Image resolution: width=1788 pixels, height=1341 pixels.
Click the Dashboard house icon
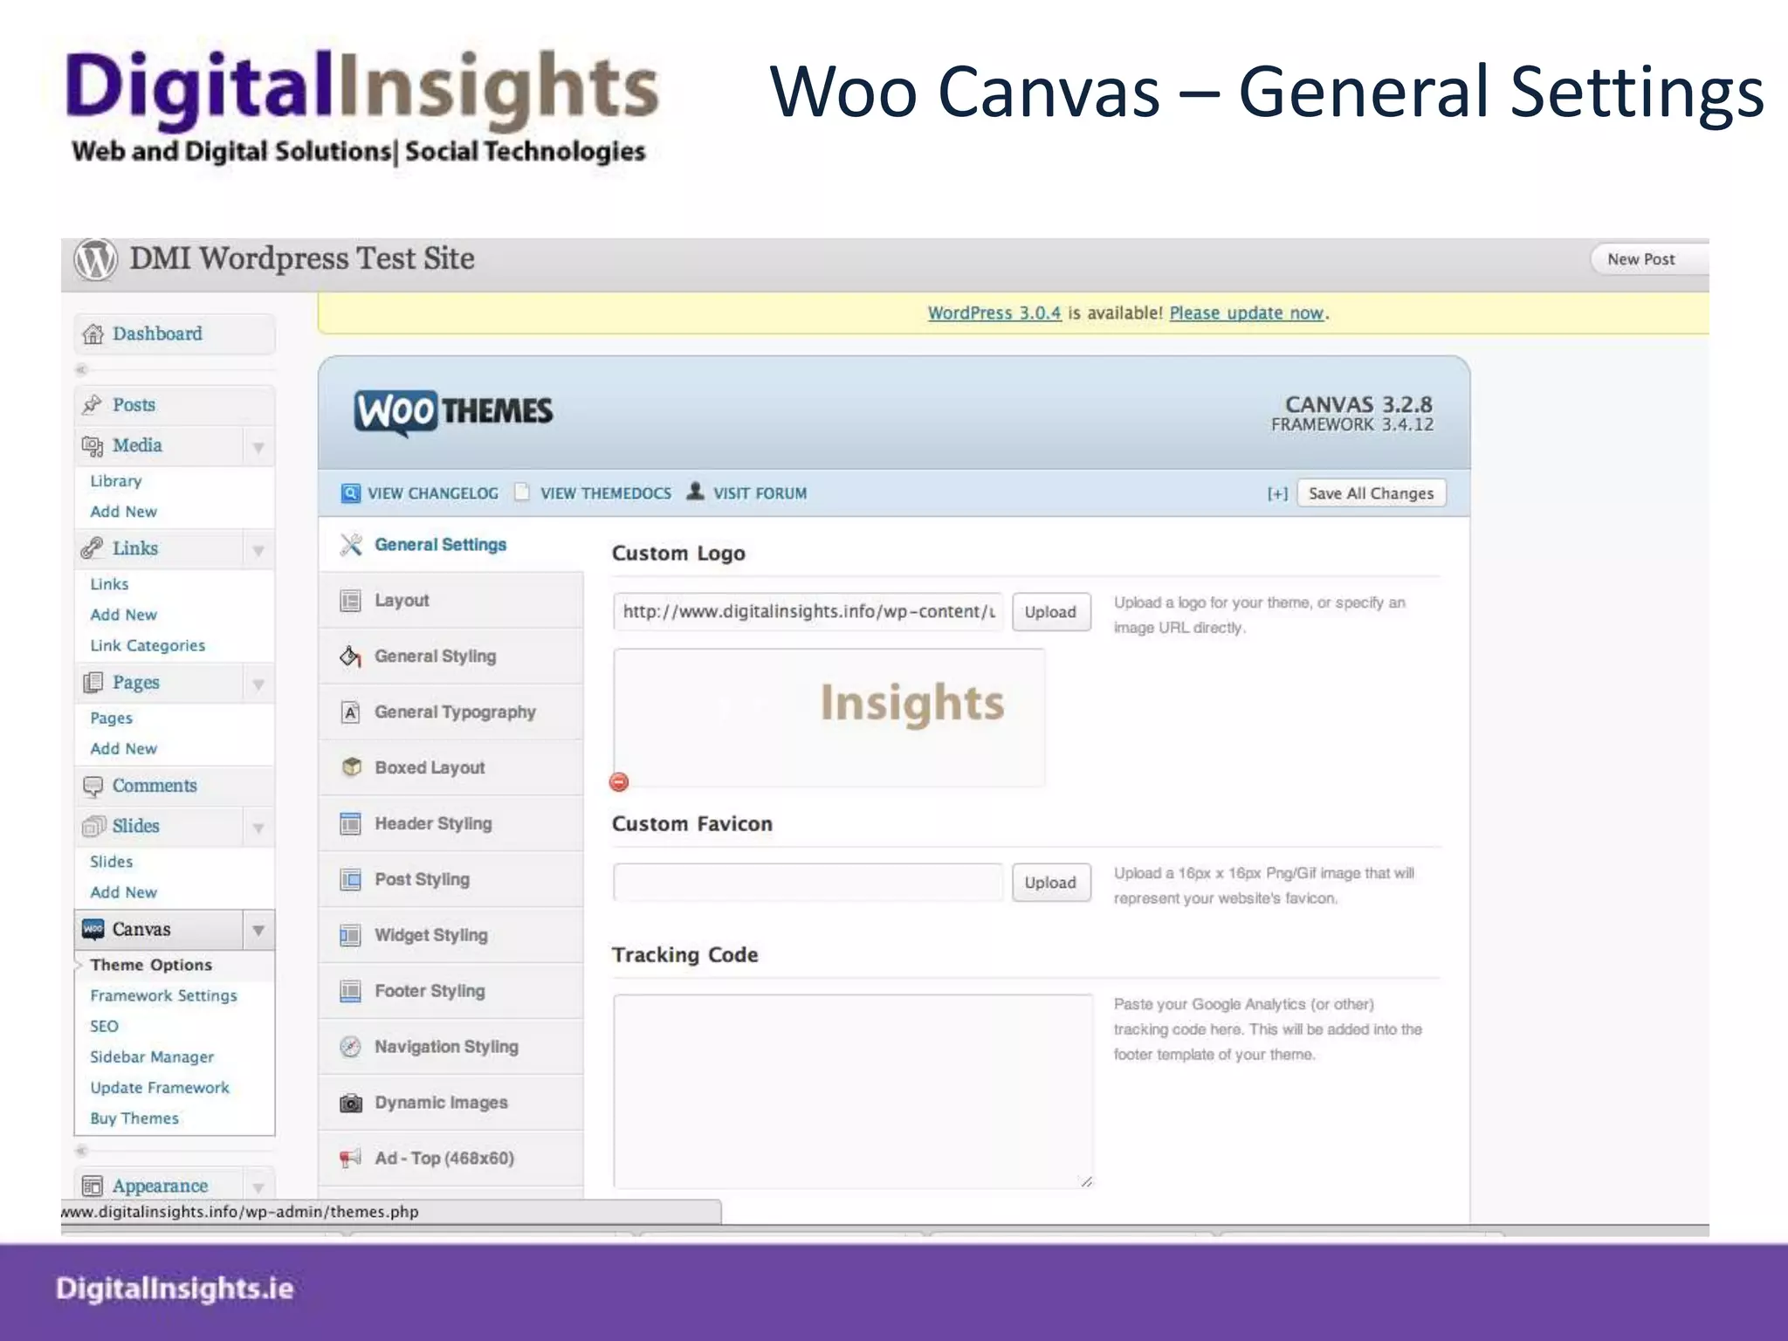93,334
